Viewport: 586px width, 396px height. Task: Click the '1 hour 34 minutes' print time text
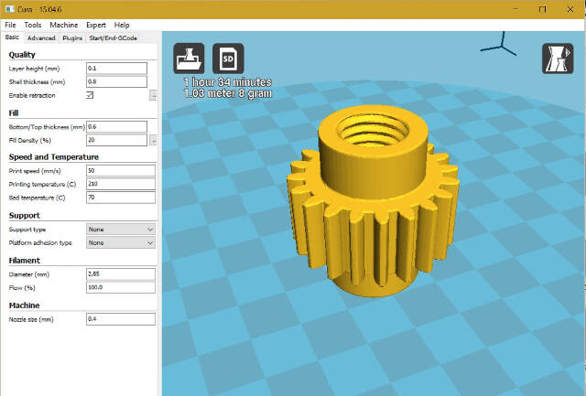click(228, 82)
